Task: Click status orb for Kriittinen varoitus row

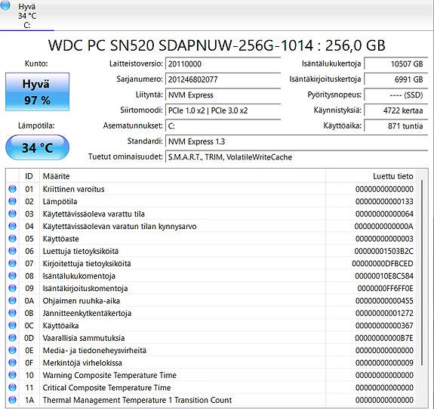Action: click(x=13, y=189)
